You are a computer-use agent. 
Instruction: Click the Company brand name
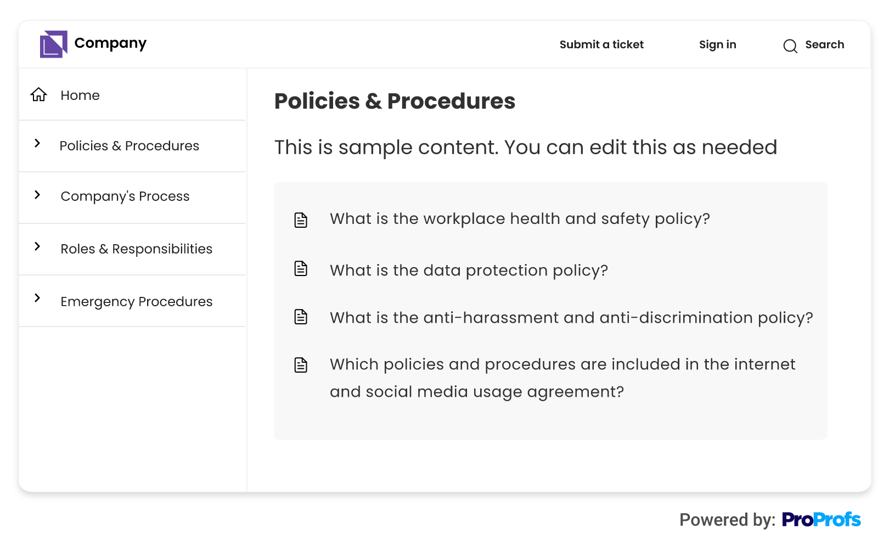[x=110, y=43]
